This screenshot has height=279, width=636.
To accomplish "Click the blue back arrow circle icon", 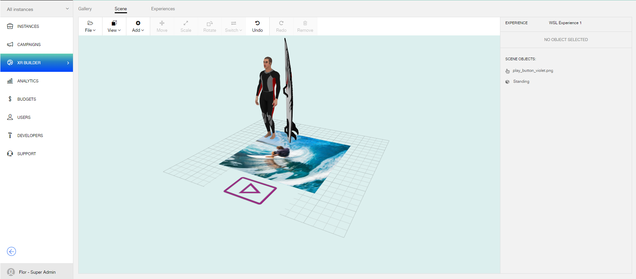I will tap(12, 252).
